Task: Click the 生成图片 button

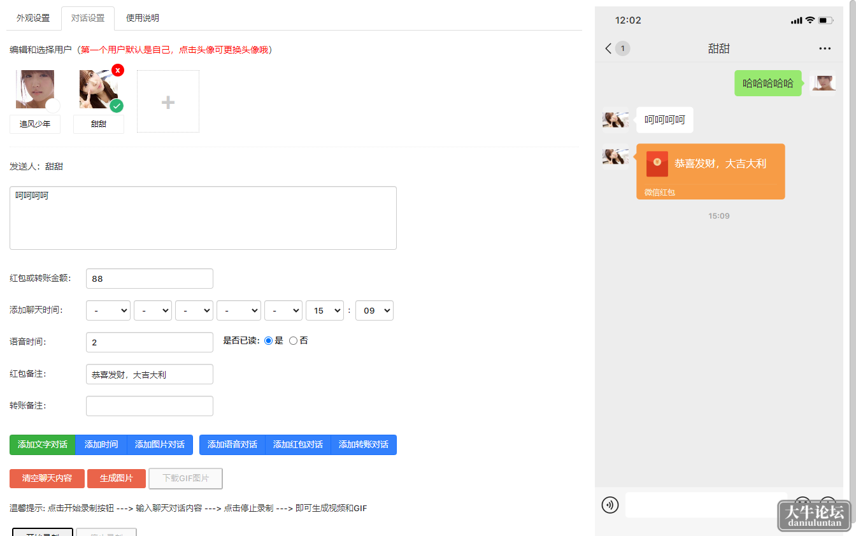Action: click(x=117, y=479)
